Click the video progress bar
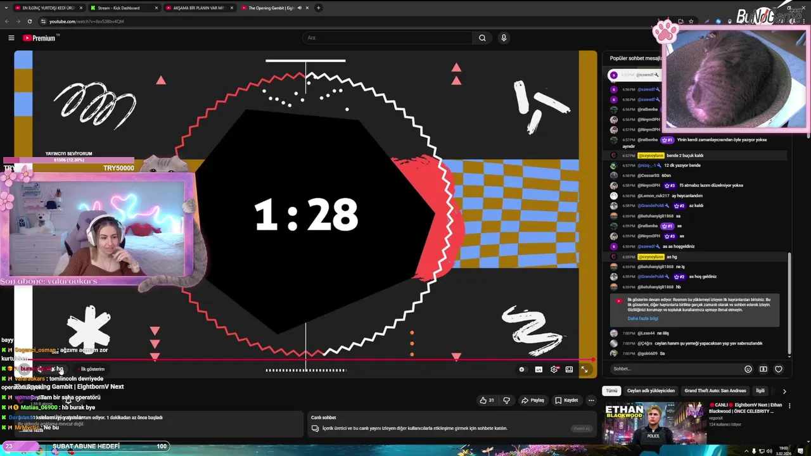Viewport: 811px width, 456px height. point(304,360)
